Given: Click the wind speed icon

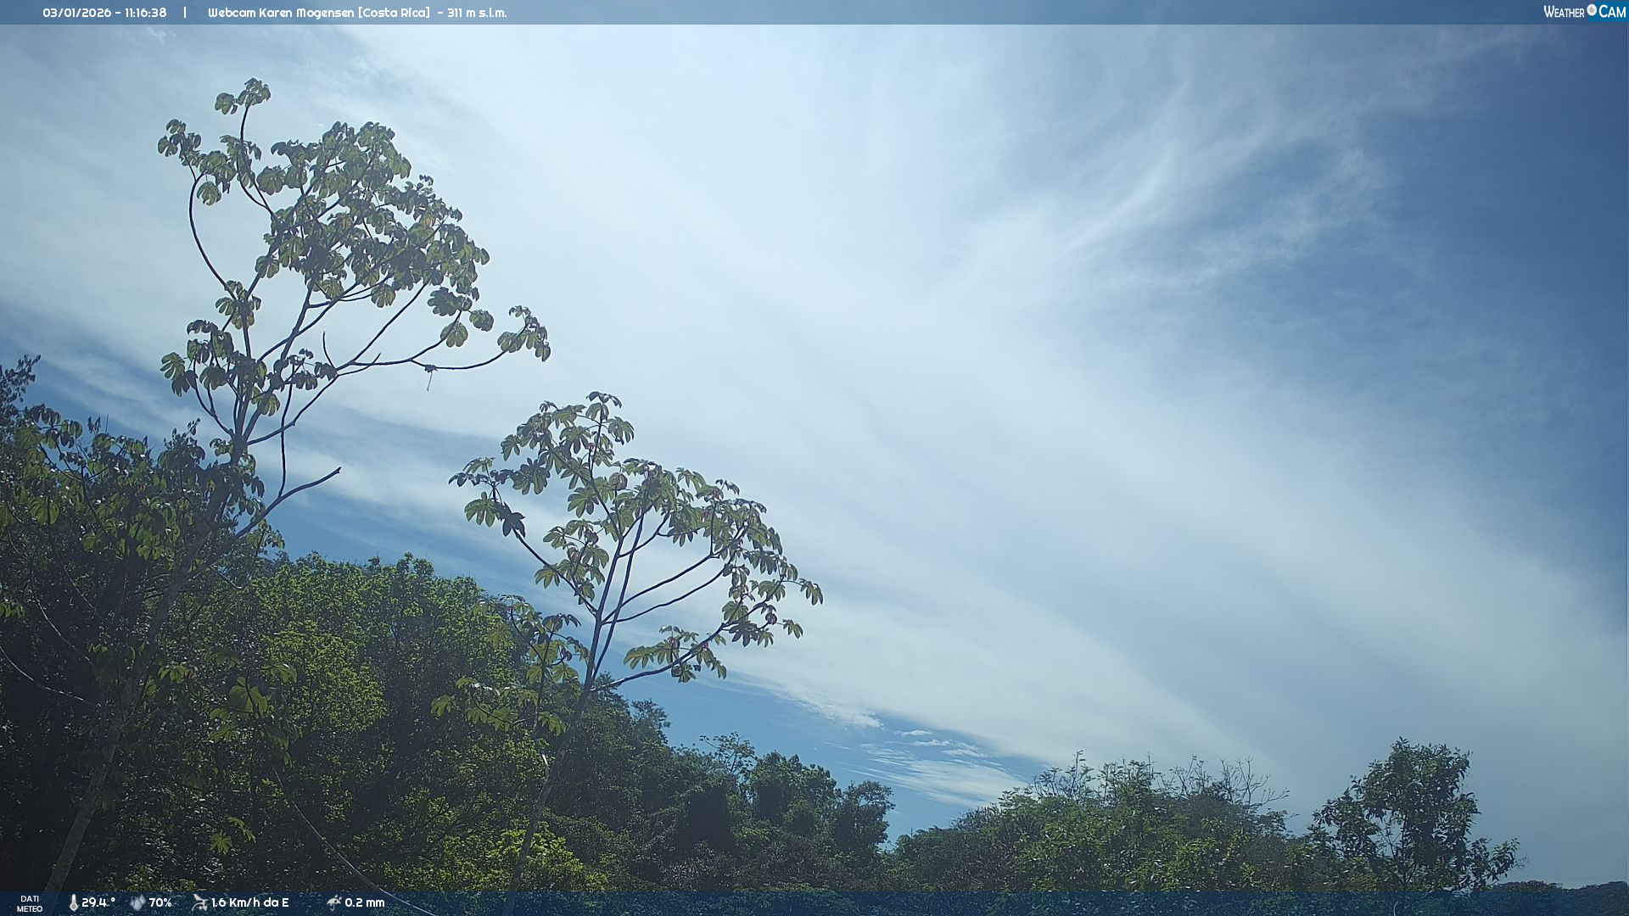Looking at the screenshot, I should tap(199, 902).
